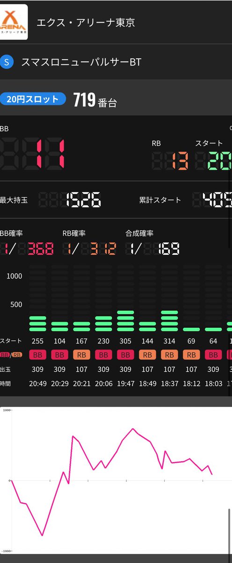This screenshot has height=563, width=232.
Task: Tap the blue S machine-type icon
Action: tap(7, 62)
